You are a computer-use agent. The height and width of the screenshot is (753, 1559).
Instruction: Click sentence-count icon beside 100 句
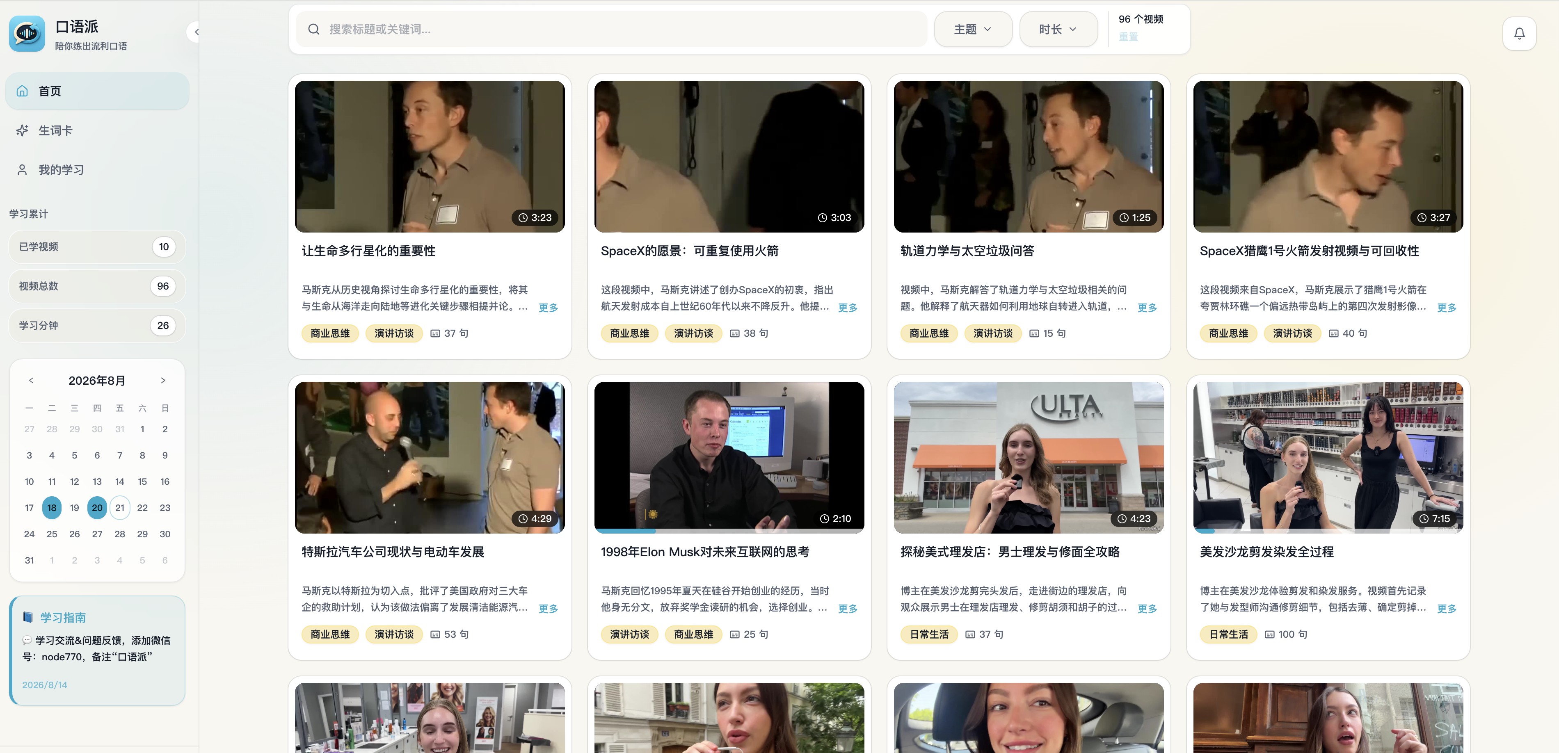(1270, 634)
